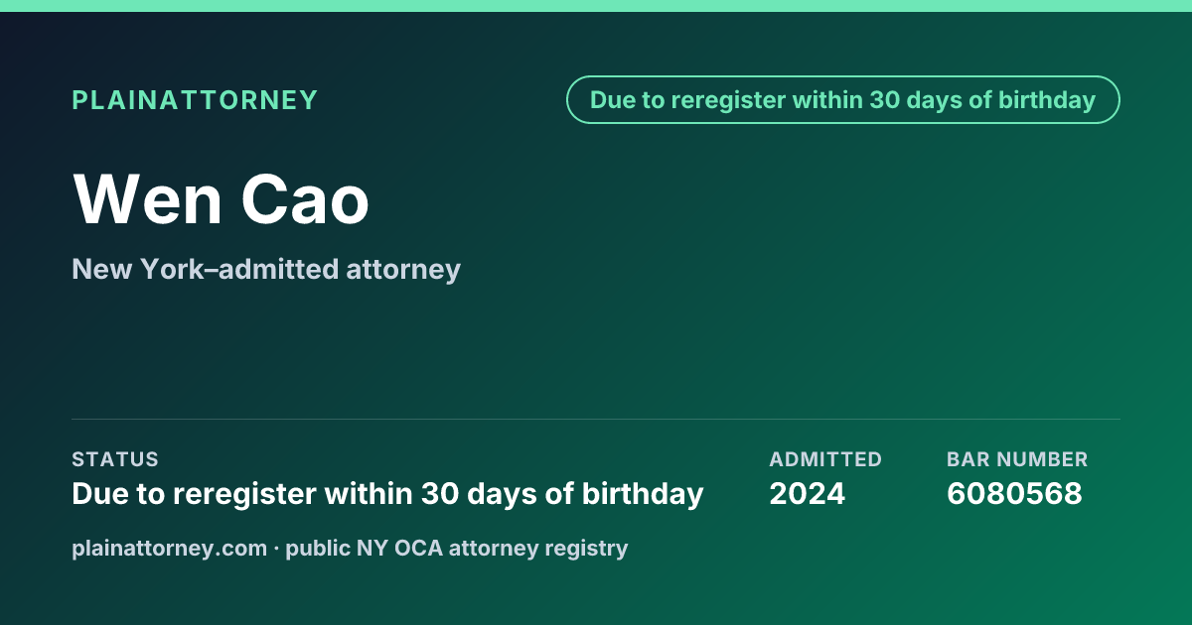This screenshot has width=1192, height=625.
Task: Click the first name Wen in heading
Action: (x=147, y=198)
